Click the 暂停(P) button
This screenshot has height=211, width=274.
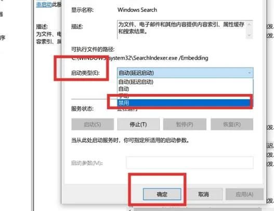point(185,124)
